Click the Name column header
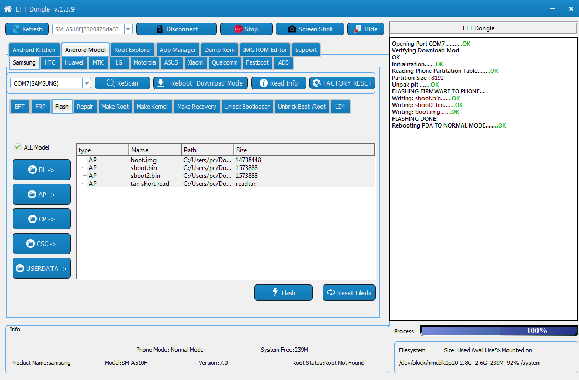 (155, 150)
